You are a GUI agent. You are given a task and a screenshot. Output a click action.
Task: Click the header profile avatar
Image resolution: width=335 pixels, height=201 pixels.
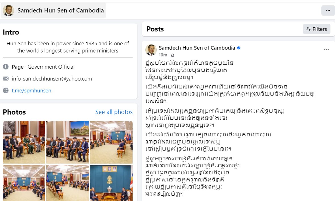8,10
